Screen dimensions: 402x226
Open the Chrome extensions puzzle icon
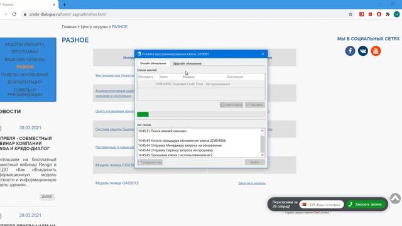388,14
